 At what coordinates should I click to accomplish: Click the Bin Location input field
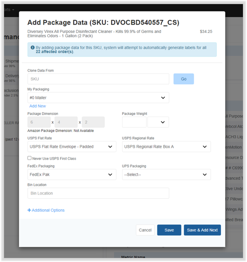(98, 193)
